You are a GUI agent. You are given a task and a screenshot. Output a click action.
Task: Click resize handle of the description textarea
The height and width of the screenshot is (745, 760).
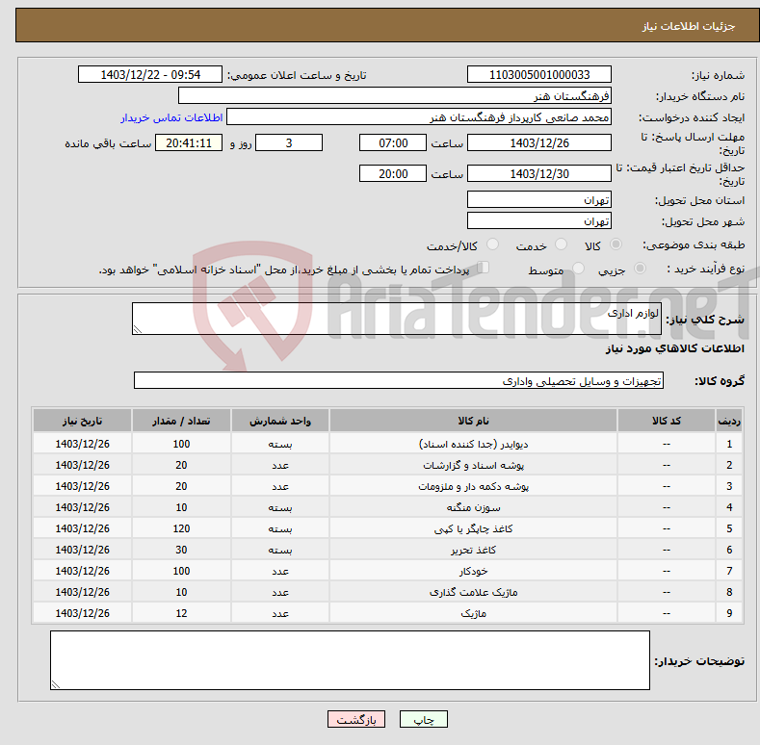click(138, 329)
